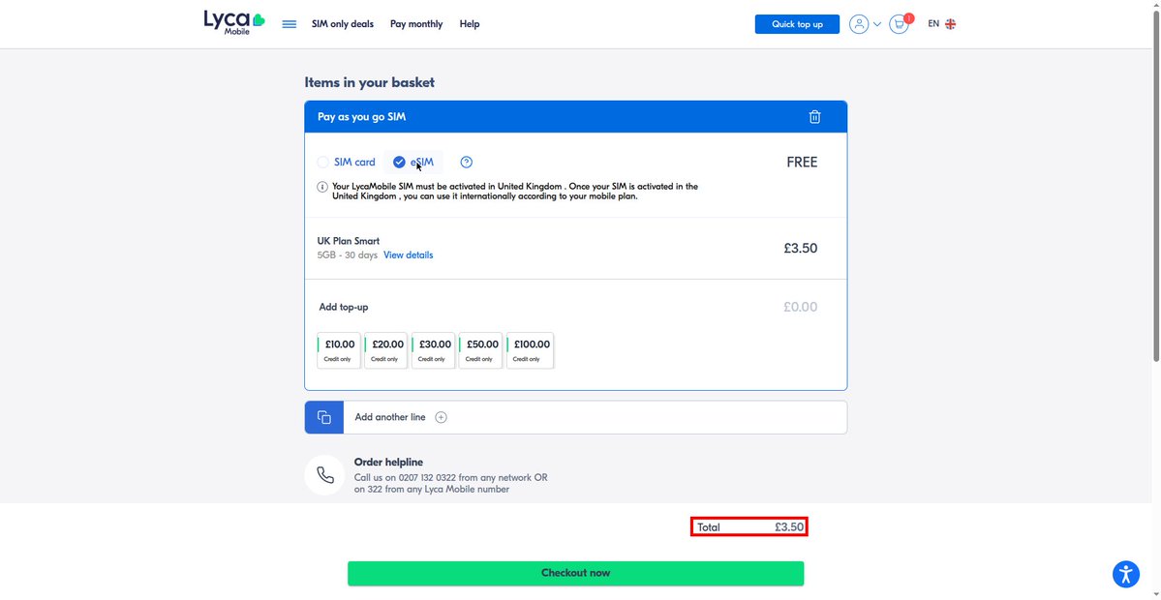Click the Checkout now button
The image size is (1161, 600).
575,573
